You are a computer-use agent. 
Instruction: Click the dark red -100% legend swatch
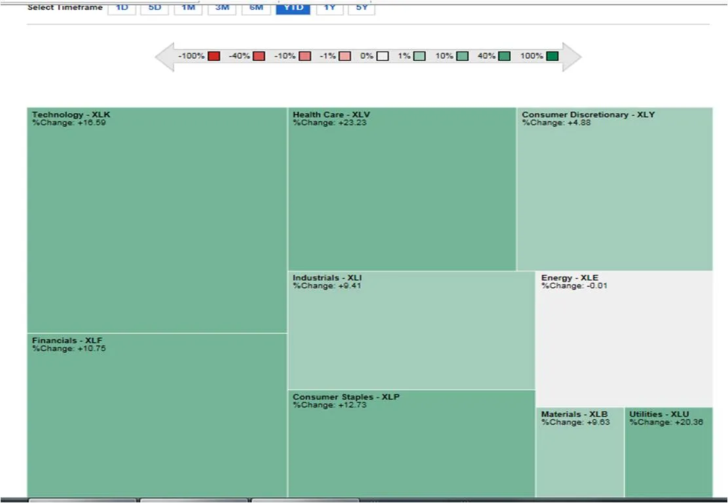[x=214, y=56]
